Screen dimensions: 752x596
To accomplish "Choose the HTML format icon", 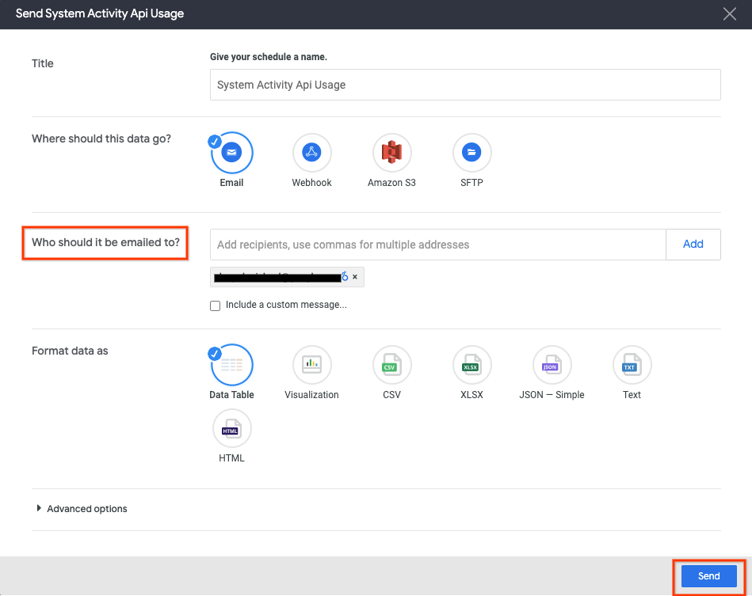I will coord(231,428).
